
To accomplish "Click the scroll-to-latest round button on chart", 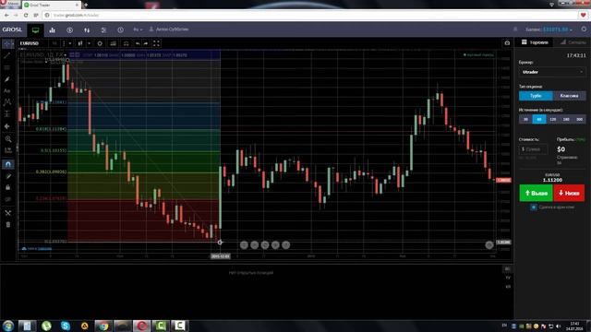I will (x=489, y=245).
